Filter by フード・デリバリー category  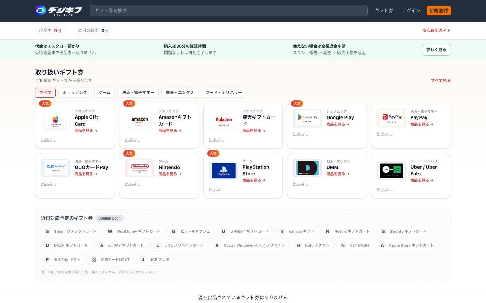224,93
